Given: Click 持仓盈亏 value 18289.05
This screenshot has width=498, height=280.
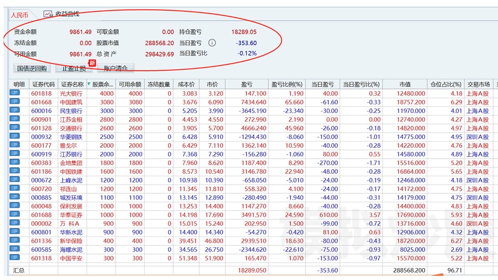Looking at the screenshot, I should pos(244,32).
